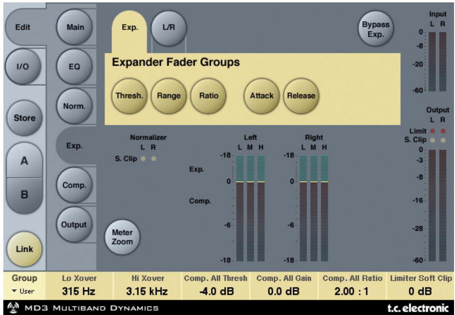
Task: Switch to the Main page
Action: point(75,27)
